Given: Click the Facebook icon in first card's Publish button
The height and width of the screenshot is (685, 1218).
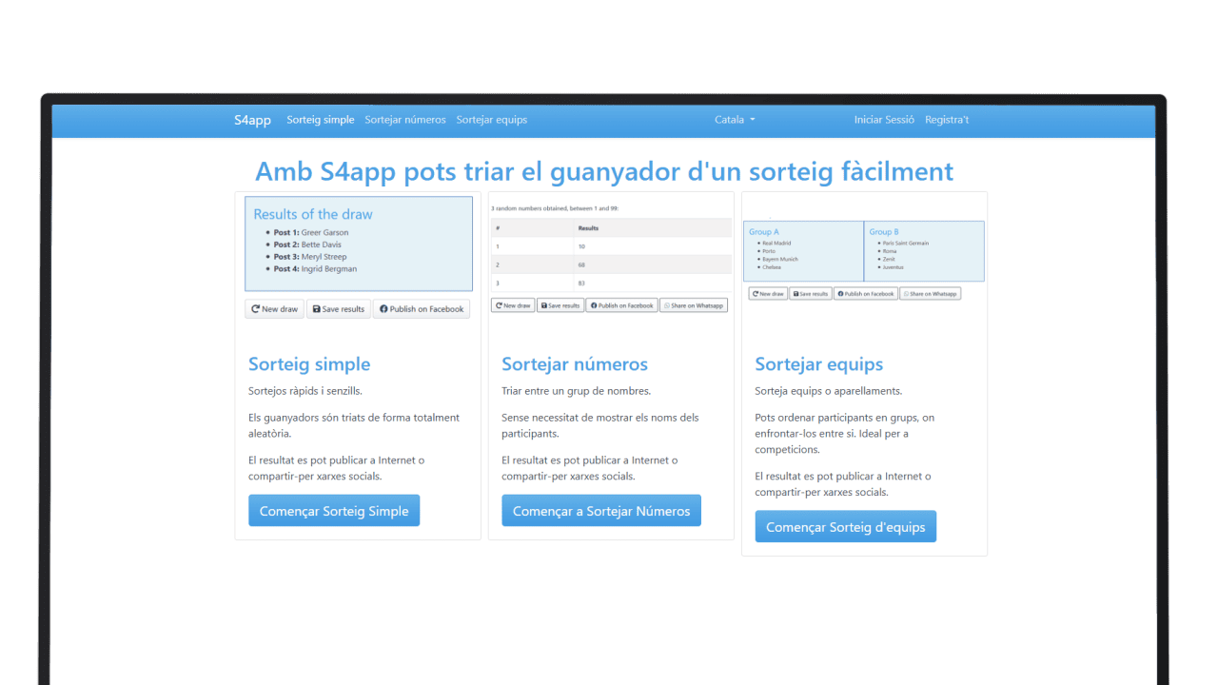Looking at the screenshot, I should pos(383,309).
